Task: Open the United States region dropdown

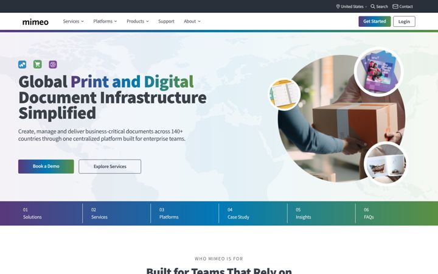Action: pyautogui.click(x=352, y=7)
